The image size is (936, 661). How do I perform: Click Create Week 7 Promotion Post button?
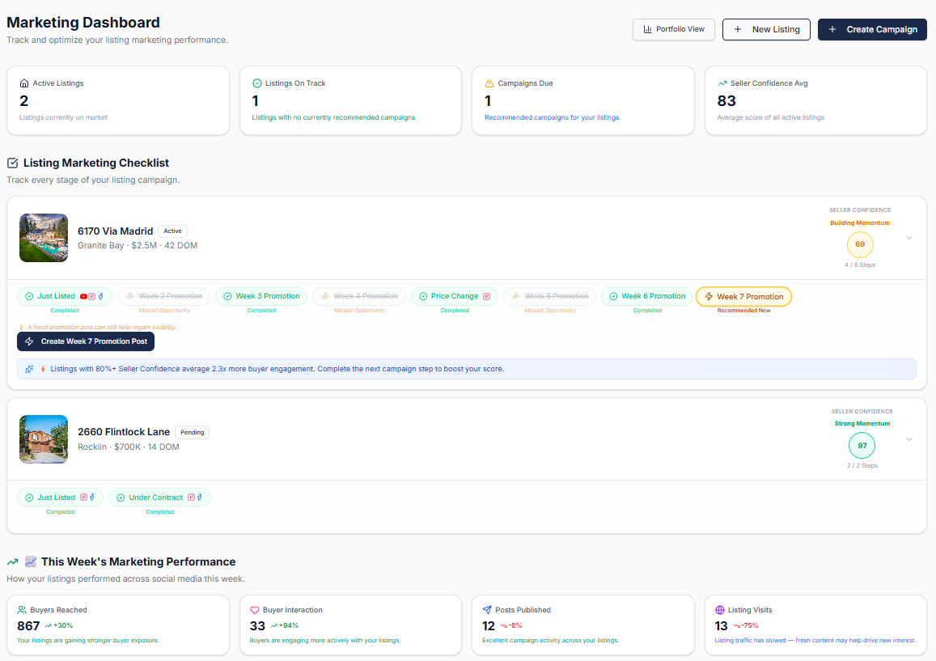pyautogui.click(x=86, y=341)
